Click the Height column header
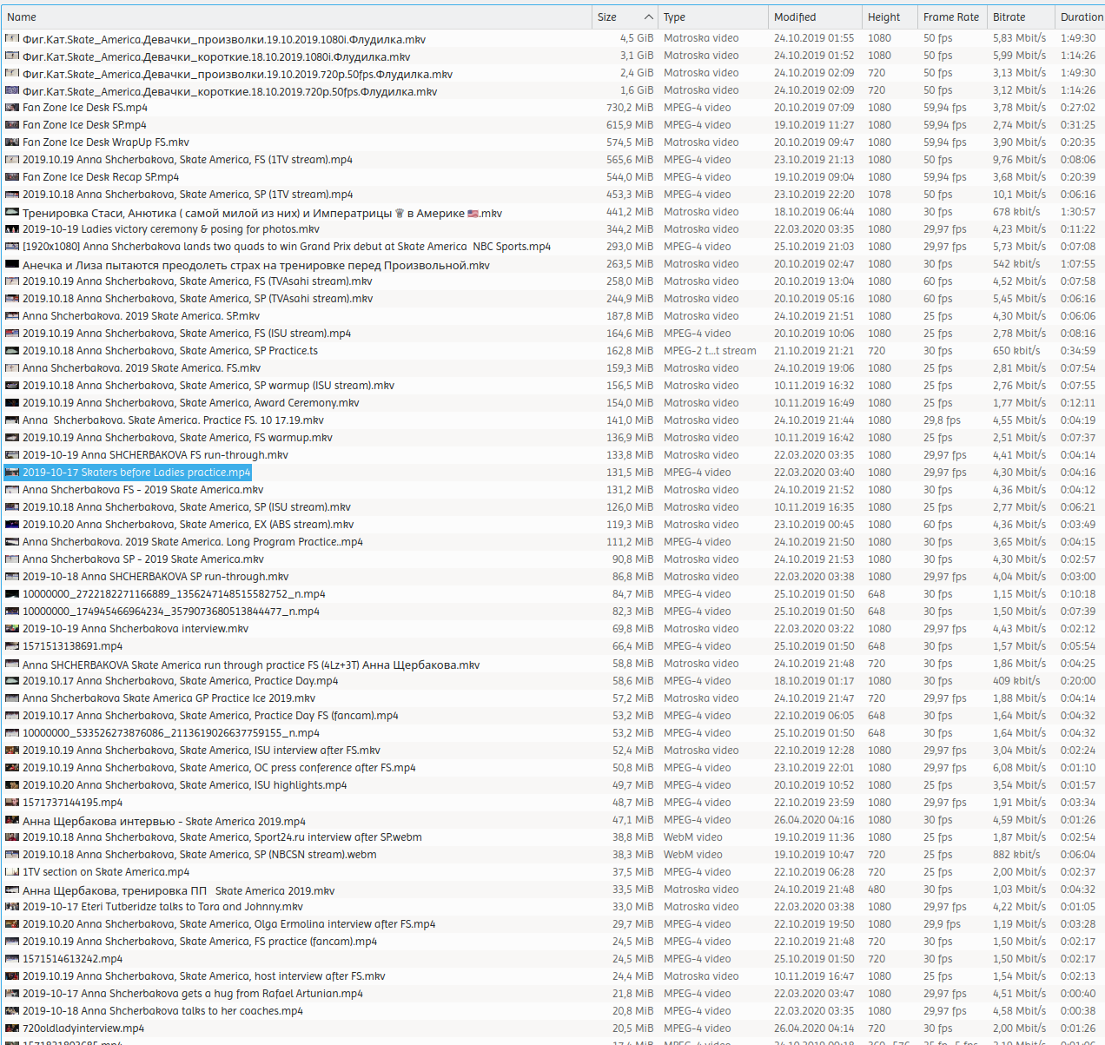Image resolution: width=1105 pixels, height=1045 pixels. tap(883, 17)
